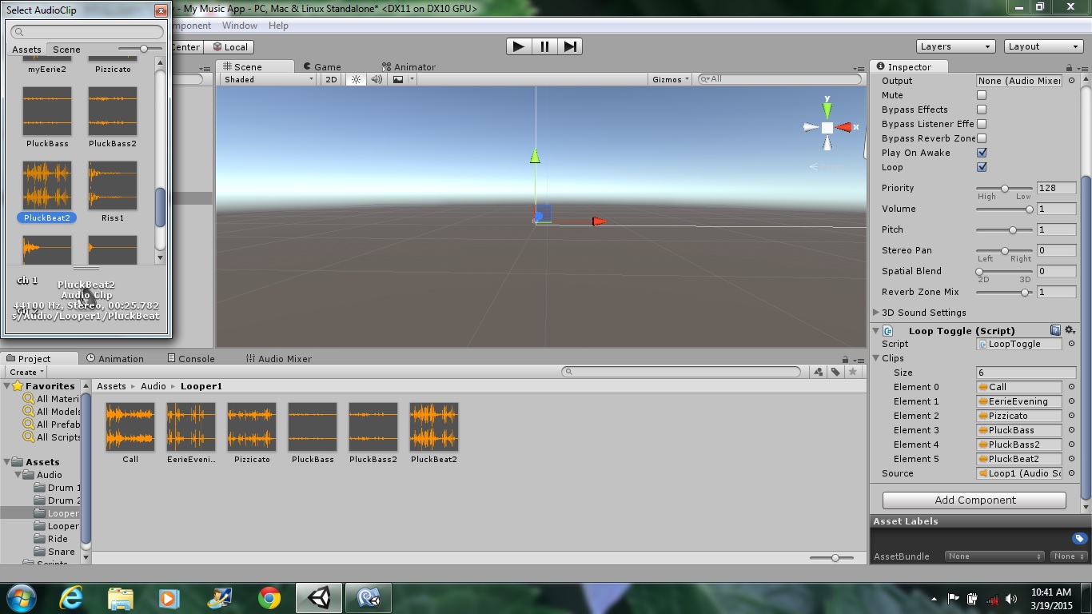Select the EerieEvening clip in Project
1092x614 pixels.
(191, 427)
